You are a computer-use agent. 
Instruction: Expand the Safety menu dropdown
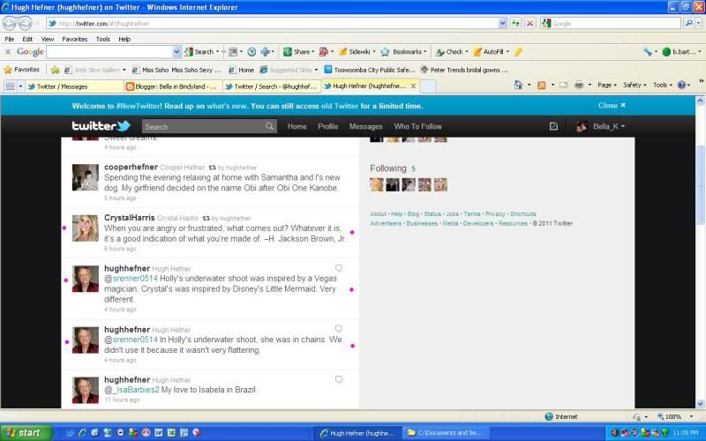[x=635, y=85]
